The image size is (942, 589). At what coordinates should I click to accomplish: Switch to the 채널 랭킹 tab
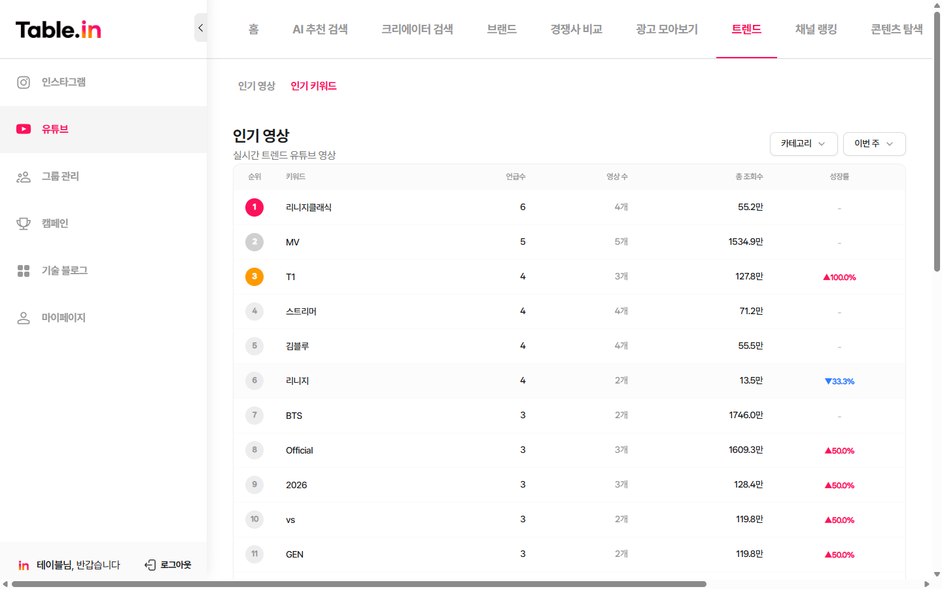click(x=815, y=29)
